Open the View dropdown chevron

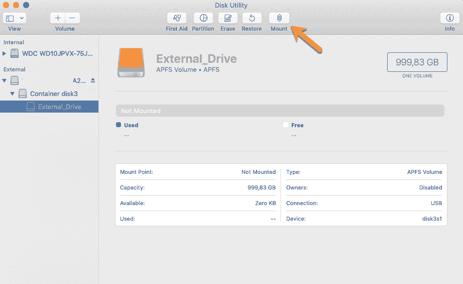(x=22, y=18)
